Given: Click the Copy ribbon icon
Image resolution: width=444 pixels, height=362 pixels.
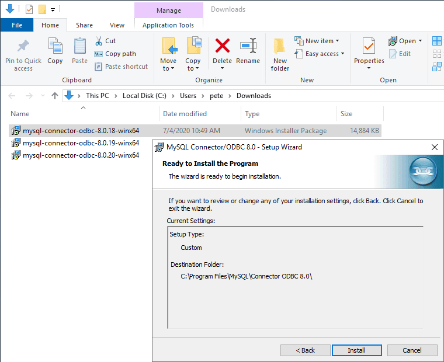Looking at the screenshot, I should click(x=55, y=46).
